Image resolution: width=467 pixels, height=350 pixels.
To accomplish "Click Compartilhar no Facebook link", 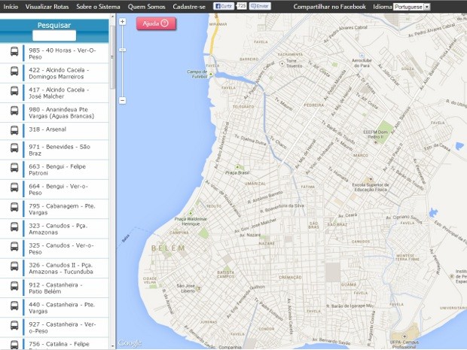I will click(x=329, y=6).
